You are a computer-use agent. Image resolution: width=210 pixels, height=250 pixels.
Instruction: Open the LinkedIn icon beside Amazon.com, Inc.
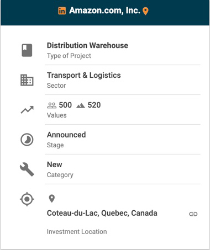pyautogui.click(x=62, y=11)
